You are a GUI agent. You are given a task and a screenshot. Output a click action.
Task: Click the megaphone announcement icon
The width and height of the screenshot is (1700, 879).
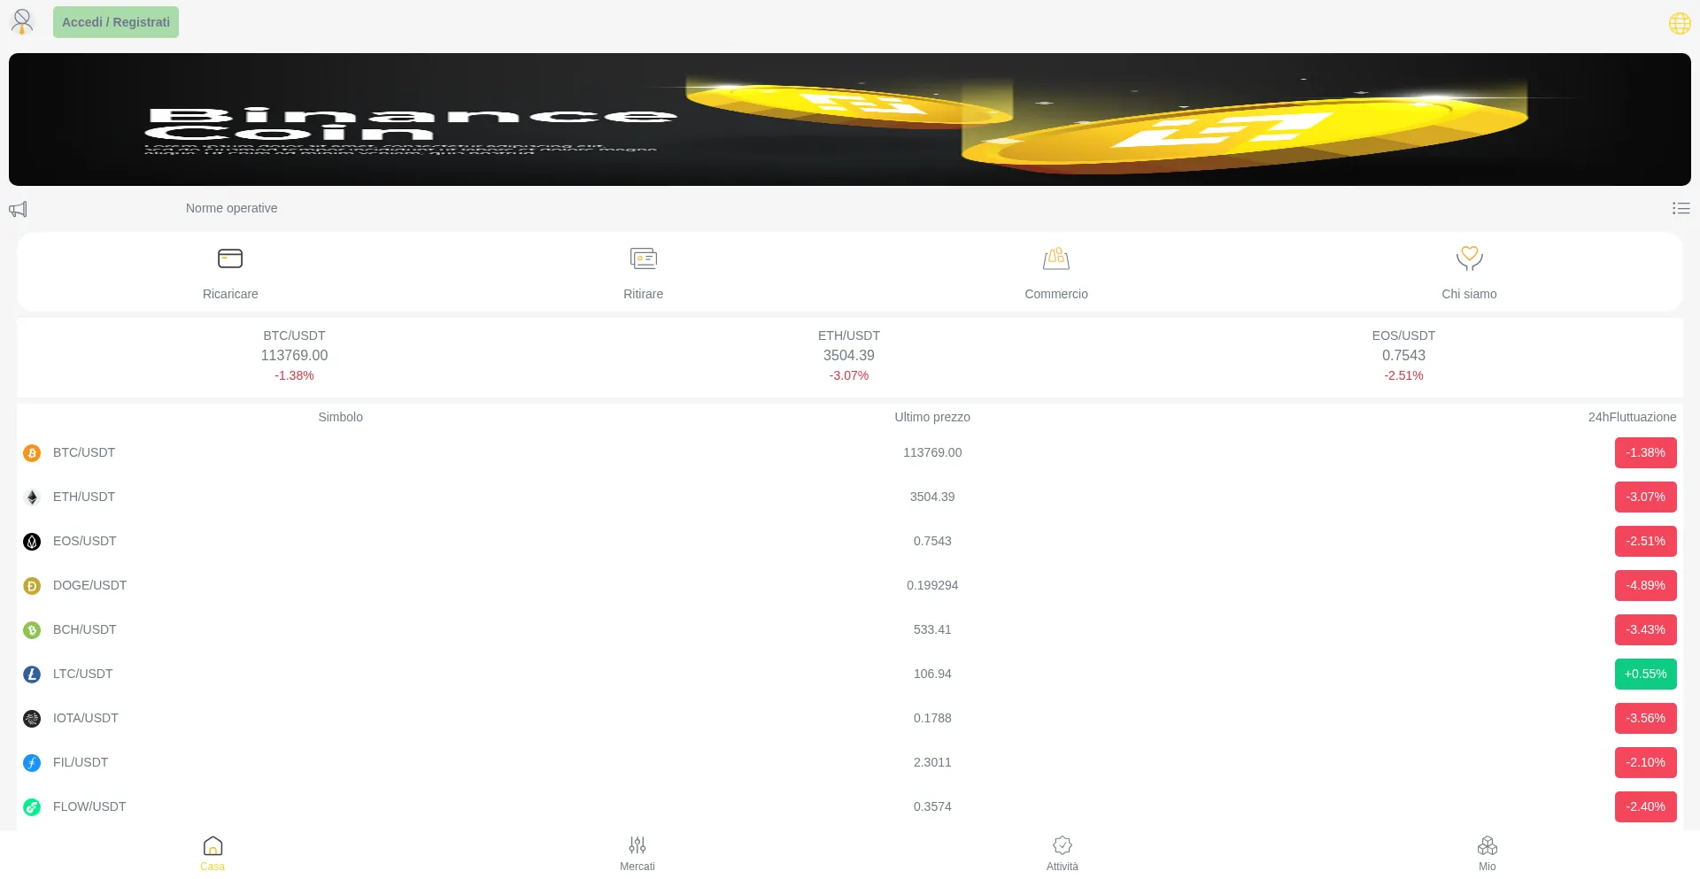pos(18,209)
